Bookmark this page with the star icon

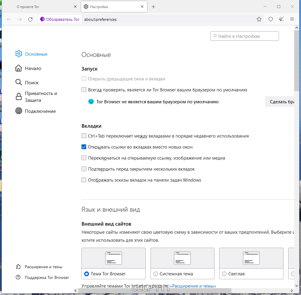[x=259, y=19]
